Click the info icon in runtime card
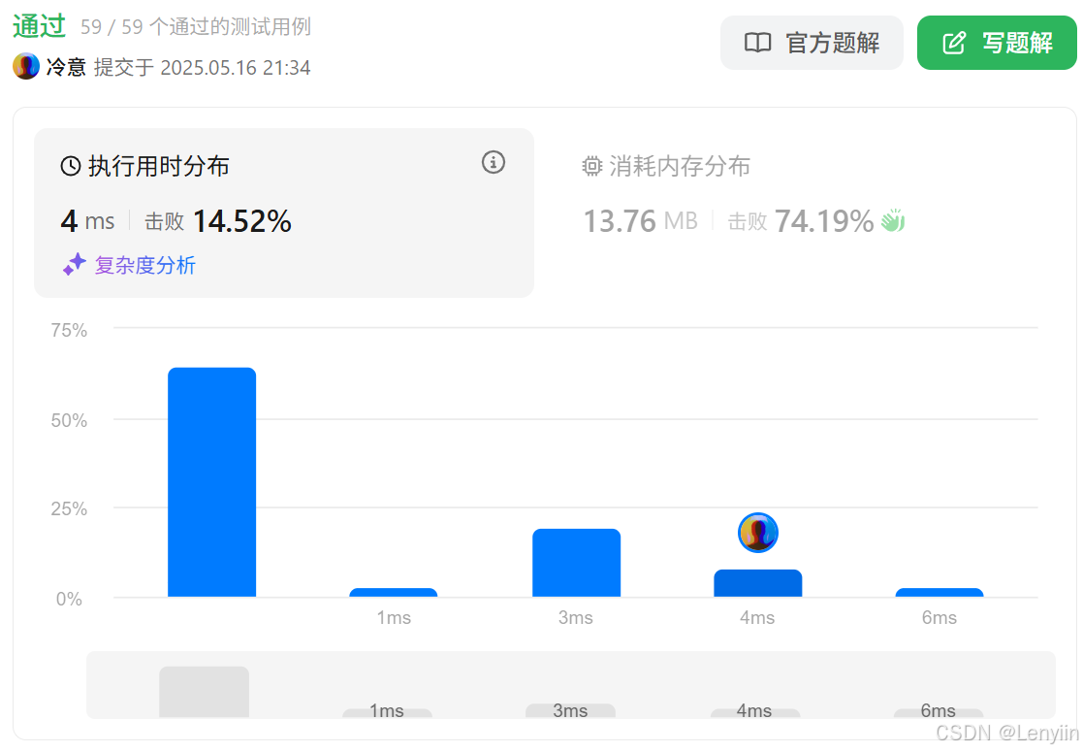Image resolution: width=1083 pixels, height=752 pixels. pos(494,162)
